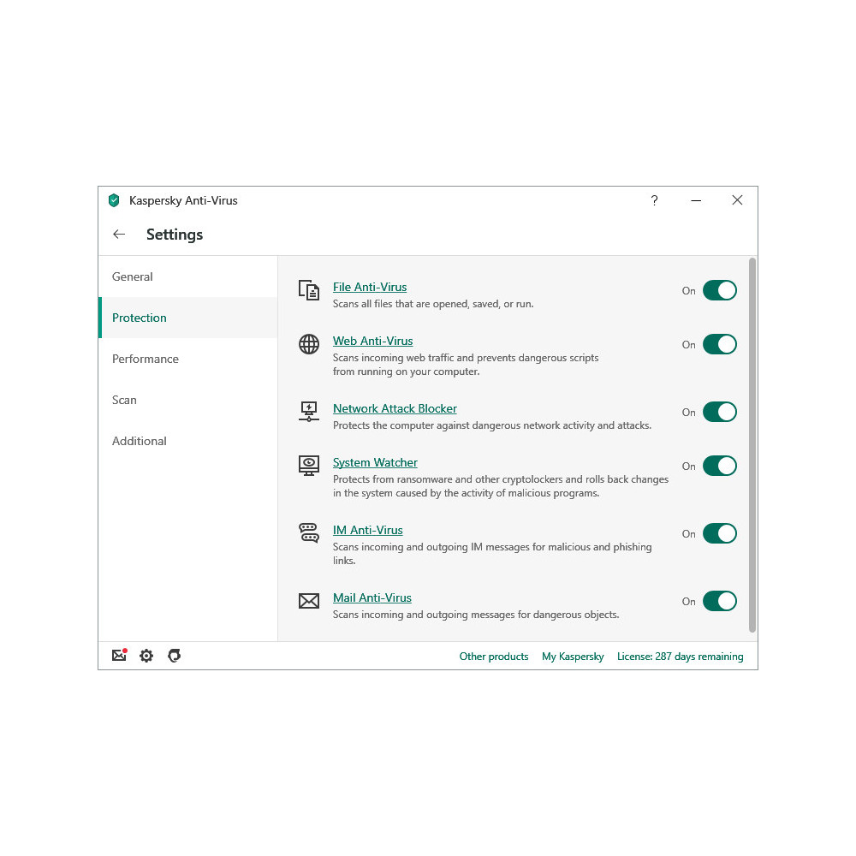This screenshot has height=856, width=856.
Task: Click the Network Attack Blocker monitor icon
Action: point(309,412)
